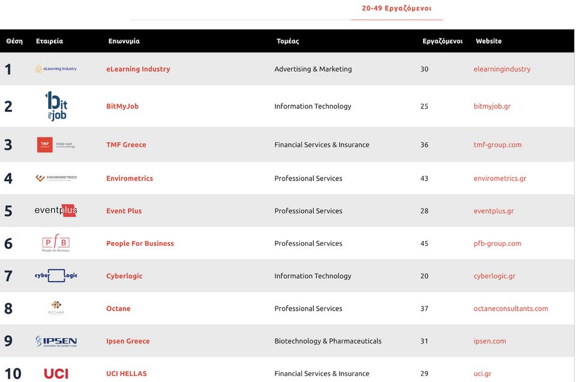576x382 pixels.
Task: Click the Octane logo
Action: coord(56,308)
